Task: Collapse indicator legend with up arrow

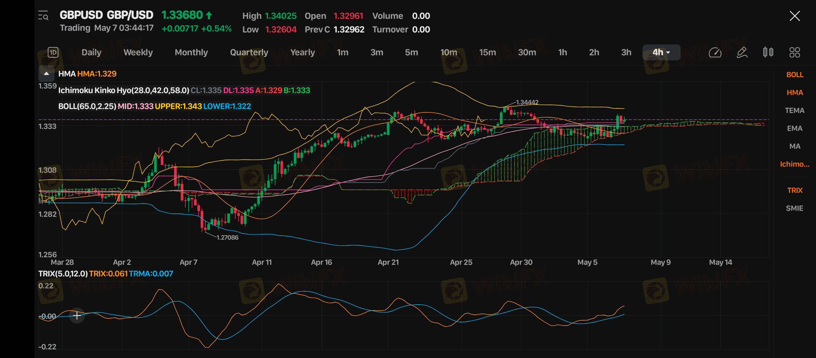Action: [x=46, y=74]
